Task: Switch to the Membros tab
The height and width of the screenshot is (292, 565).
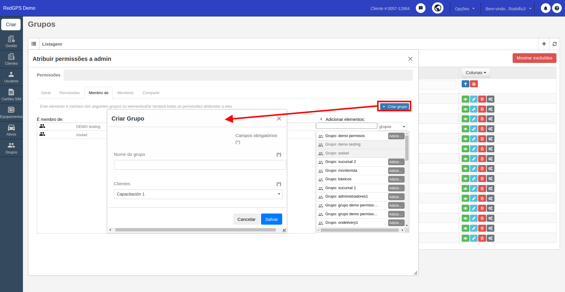Action: point(125,93)
